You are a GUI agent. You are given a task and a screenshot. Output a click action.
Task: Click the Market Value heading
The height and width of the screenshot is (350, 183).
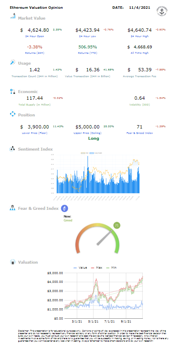pos(32,18)
